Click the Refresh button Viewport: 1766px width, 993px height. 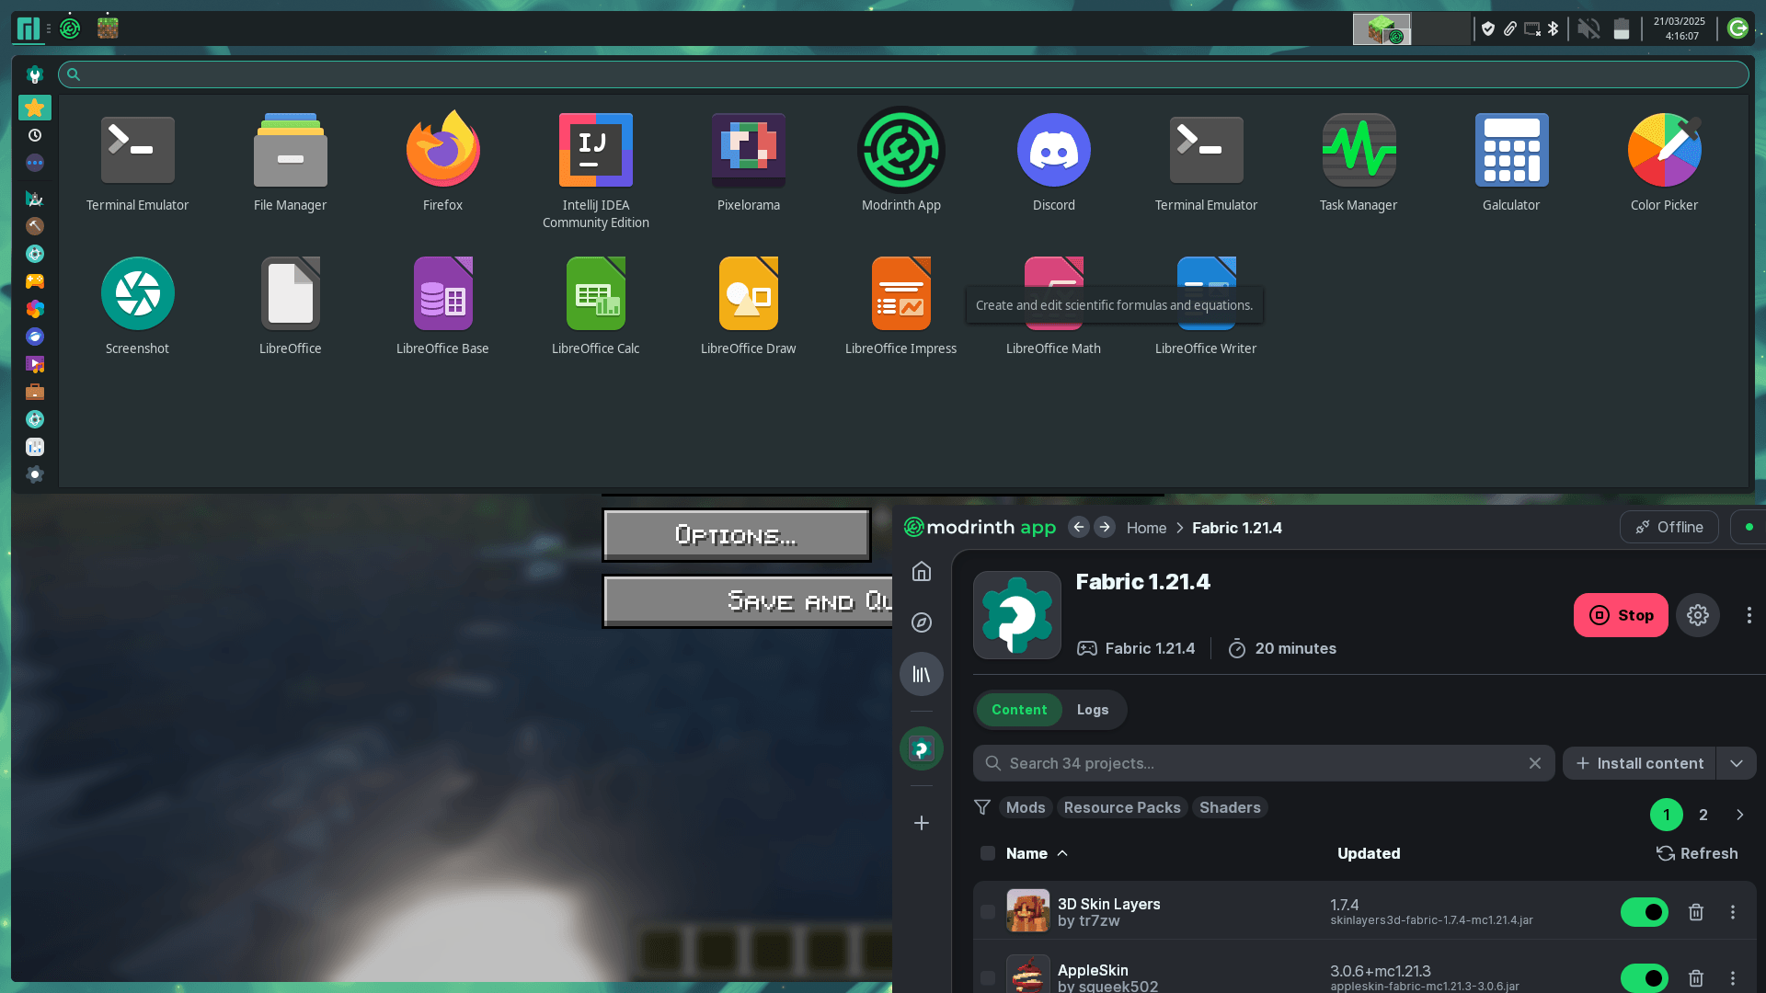1697,853
